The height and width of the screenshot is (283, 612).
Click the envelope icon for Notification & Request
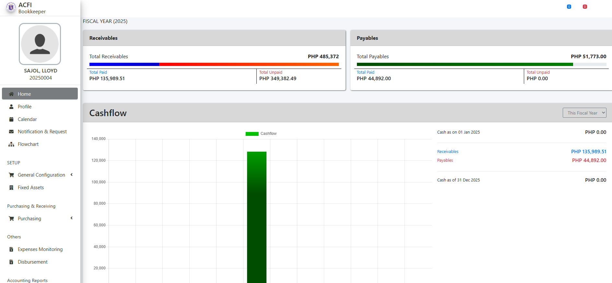pyautogui.click(x=11, y=132)
